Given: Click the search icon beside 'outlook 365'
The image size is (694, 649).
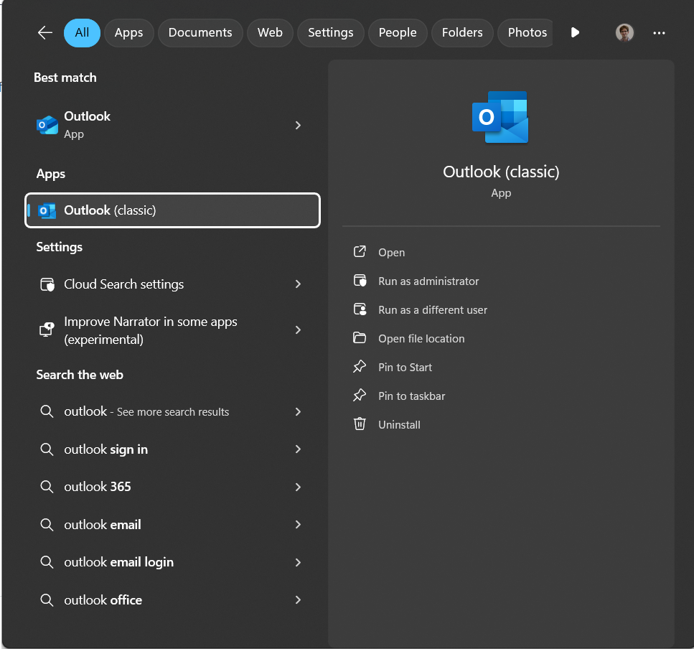Looking at the screenshot, I should (47, 487).
